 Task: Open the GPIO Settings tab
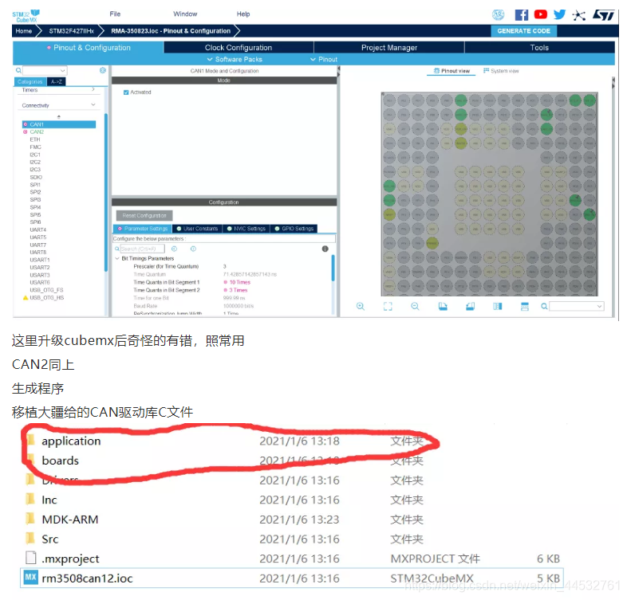[294, 229]
